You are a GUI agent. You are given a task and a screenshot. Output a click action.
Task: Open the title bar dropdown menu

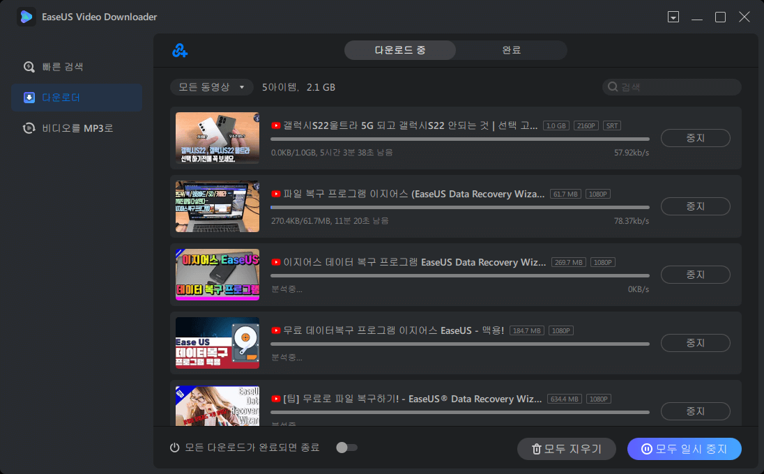click(x=673, y=17)
